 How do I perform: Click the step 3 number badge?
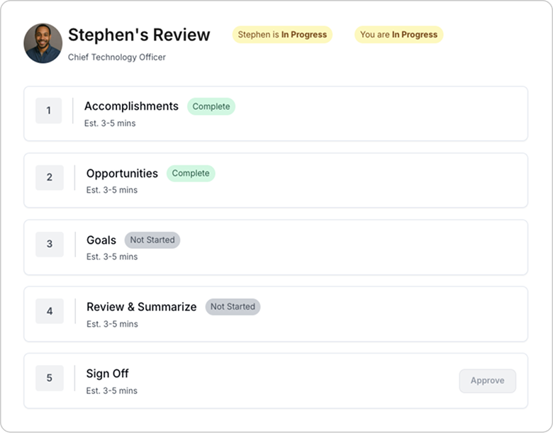pos(49,244)
